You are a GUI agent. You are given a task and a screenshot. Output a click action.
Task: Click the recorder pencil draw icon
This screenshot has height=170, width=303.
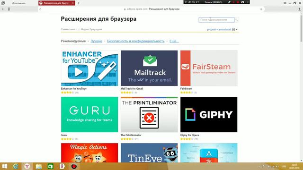pos(229,2)
